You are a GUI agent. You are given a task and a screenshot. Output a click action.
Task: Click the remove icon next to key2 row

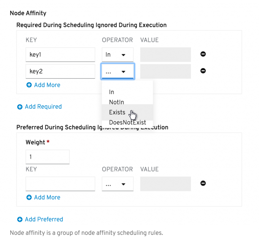203,71
